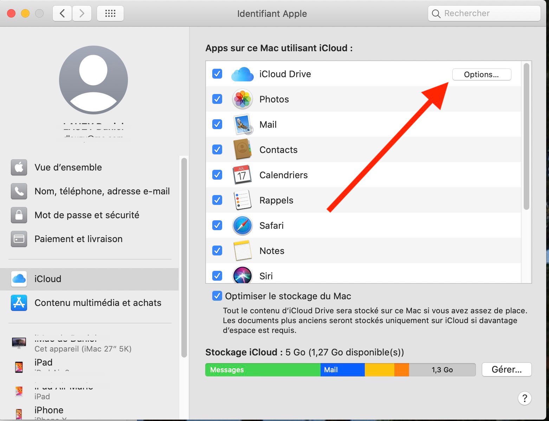Click the help question mark button
Viewport: 549px width, 421px height.
click(x=524, y=398)
